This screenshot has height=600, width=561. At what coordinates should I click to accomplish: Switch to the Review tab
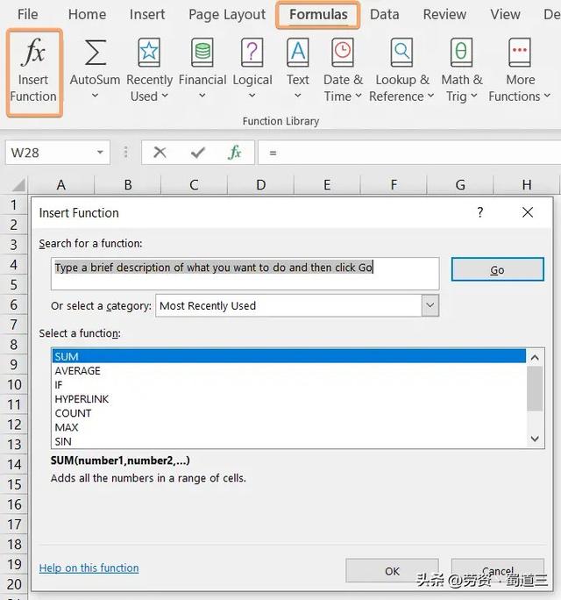pos(444,15)
